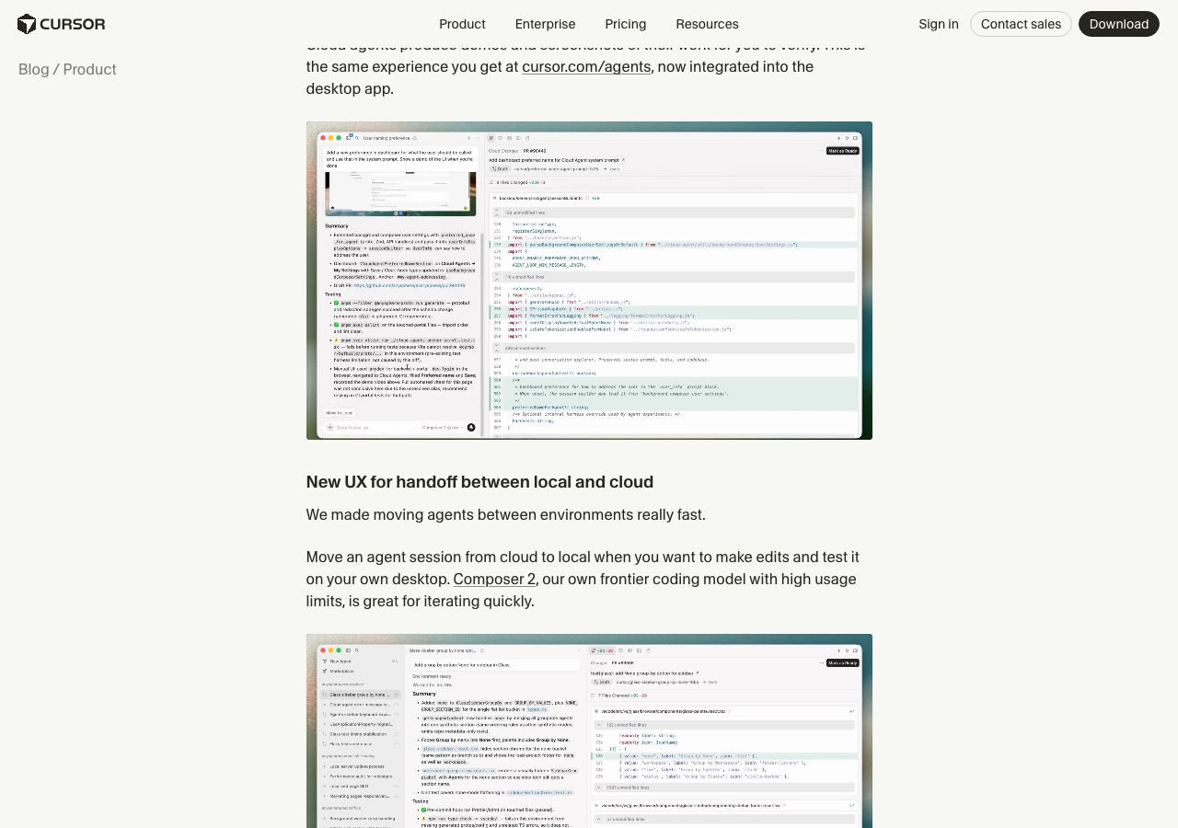1178x828 pixels.
Task: Open the local-cloud handoff screenshot
Action: coord(589,731)
